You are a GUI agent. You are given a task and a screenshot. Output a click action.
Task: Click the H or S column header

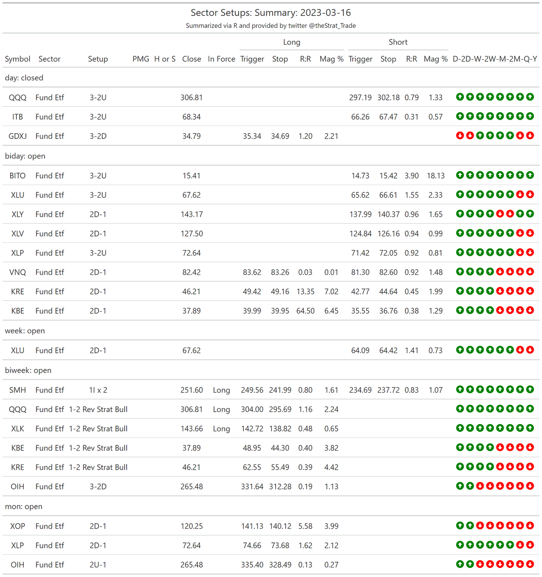(x=165, y=59)
